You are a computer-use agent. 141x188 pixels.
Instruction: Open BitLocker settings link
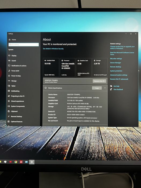116,59
